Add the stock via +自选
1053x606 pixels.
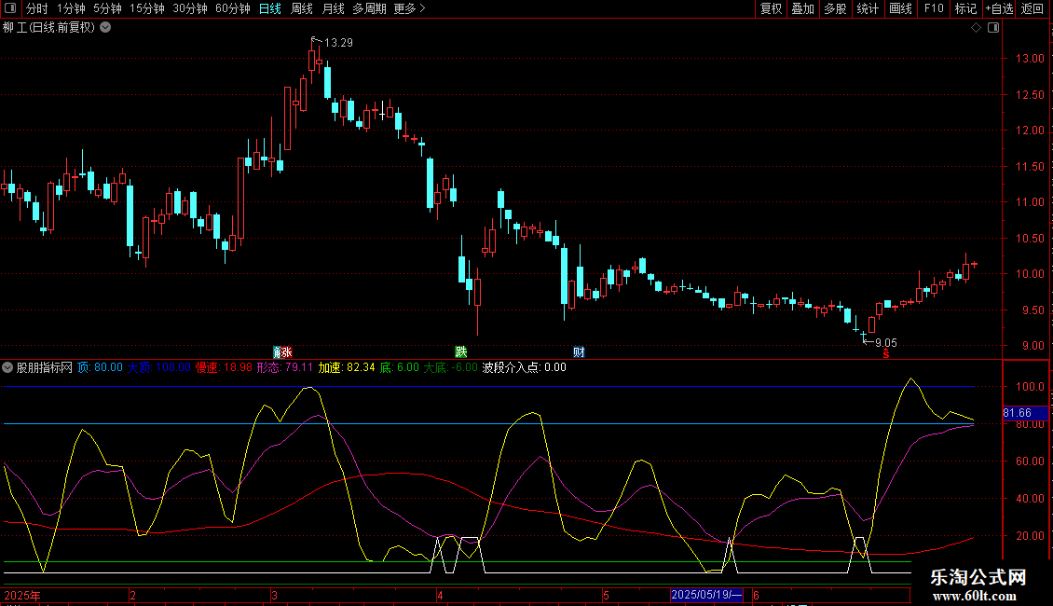pyautogui.click(x=998, y=8)
